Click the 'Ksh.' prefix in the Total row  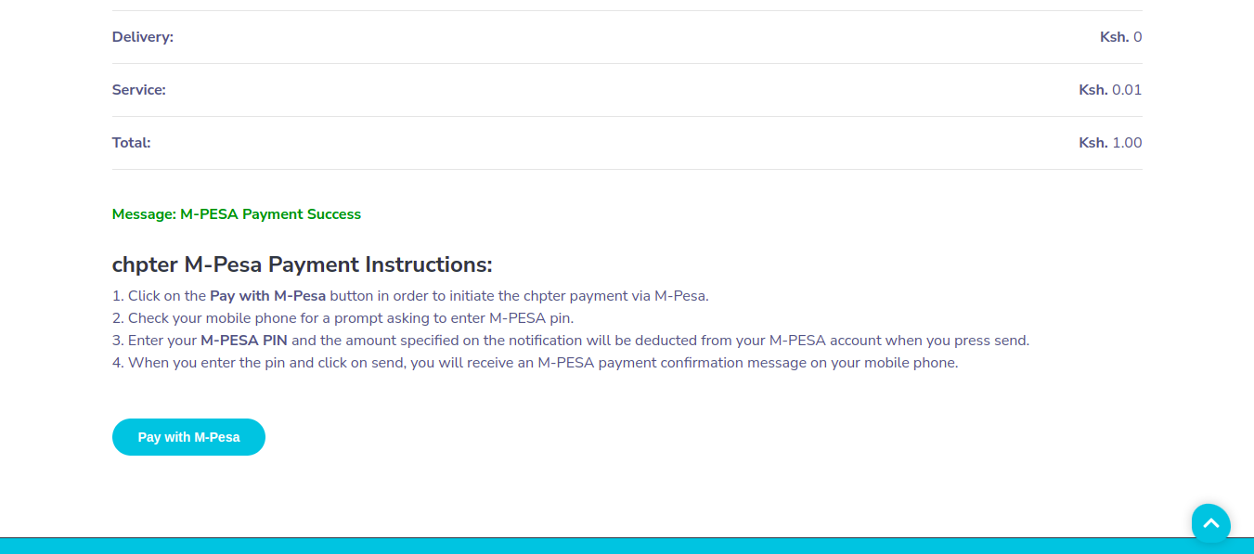click(x=1093, y=143)
